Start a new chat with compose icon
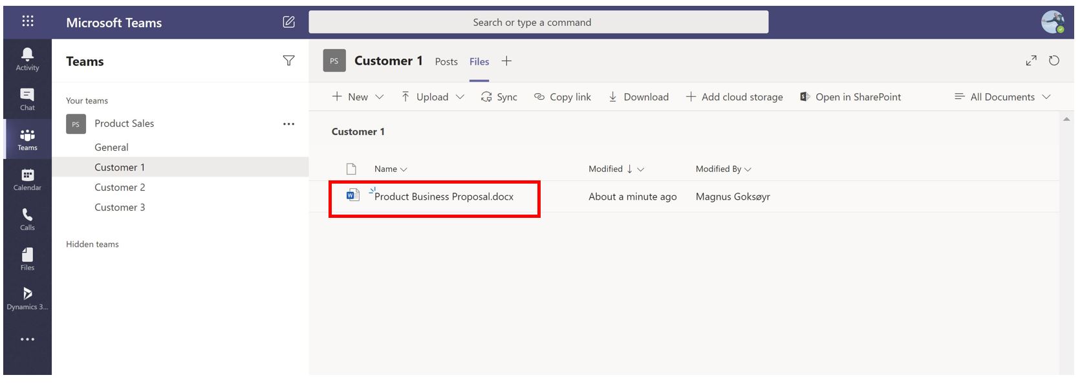1080x384 pixels. (288, 22)
